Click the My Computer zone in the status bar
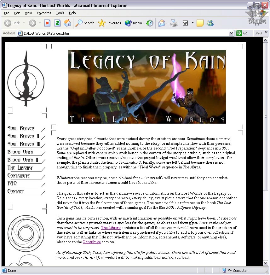The image size is (270, 275). pos(235,271)
